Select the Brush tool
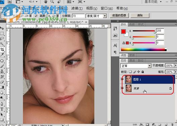The height and width of the screenshot is (126, 177). tap(2, 66)
